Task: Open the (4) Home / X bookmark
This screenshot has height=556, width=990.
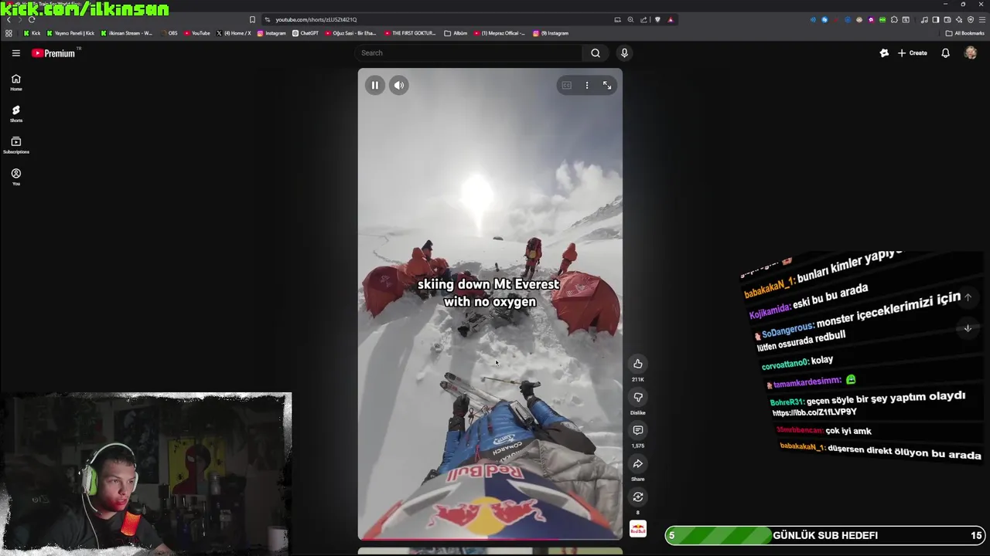Action: [x=234, y=33]
